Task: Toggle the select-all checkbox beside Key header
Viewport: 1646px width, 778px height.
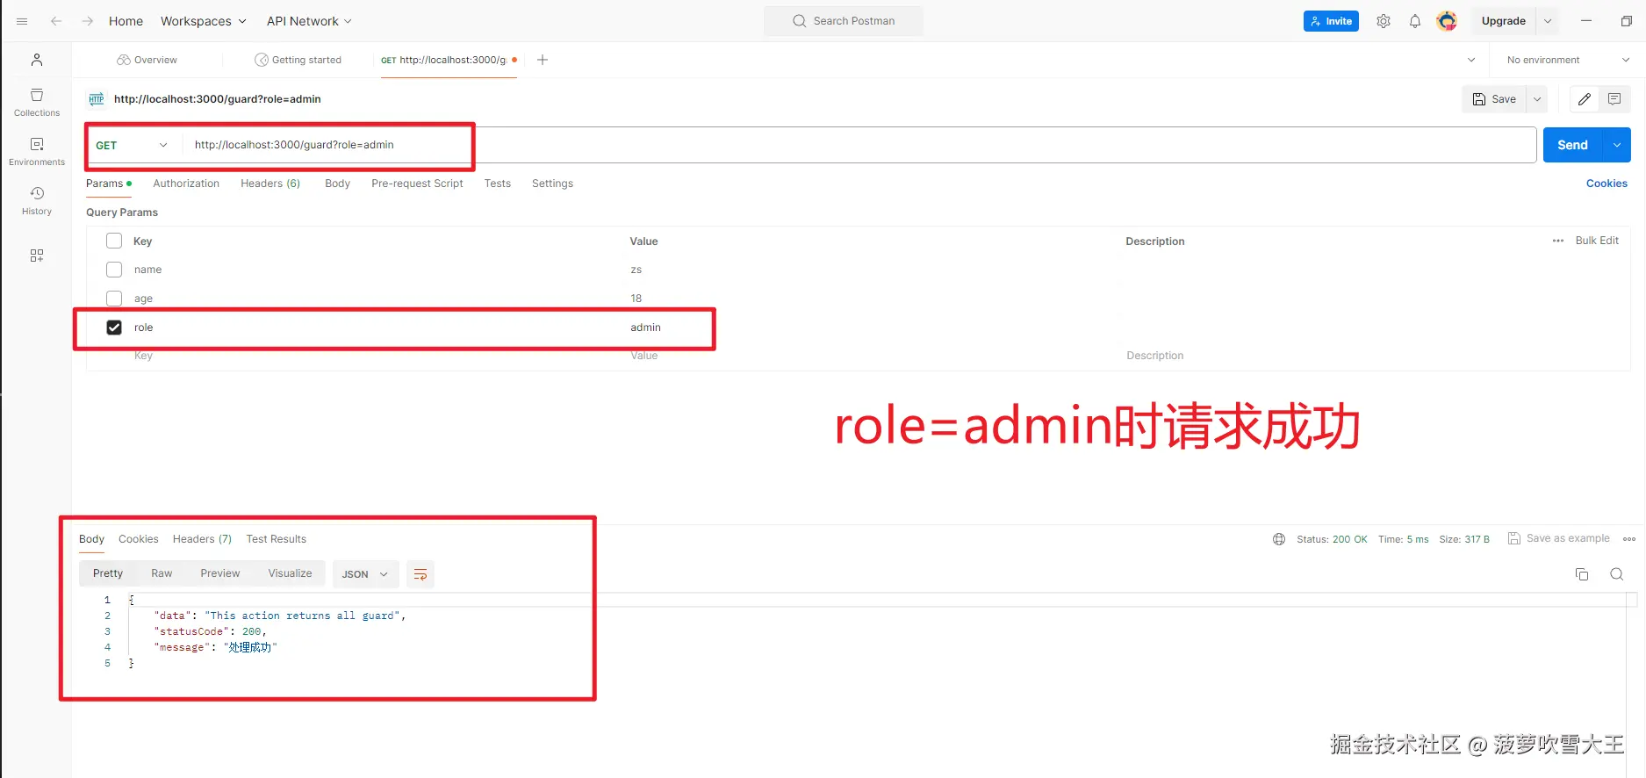Action: (x=114, y=241)
